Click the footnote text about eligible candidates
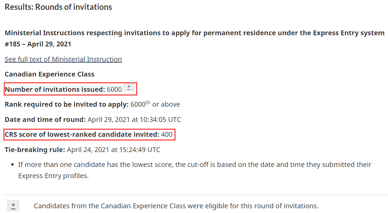388x213 pixels. pos(176,206)
